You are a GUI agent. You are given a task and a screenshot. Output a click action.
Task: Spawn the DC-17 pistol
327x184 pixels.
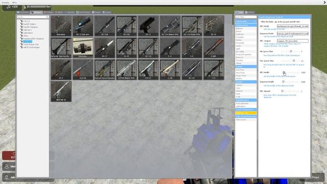tap(148, 26)
